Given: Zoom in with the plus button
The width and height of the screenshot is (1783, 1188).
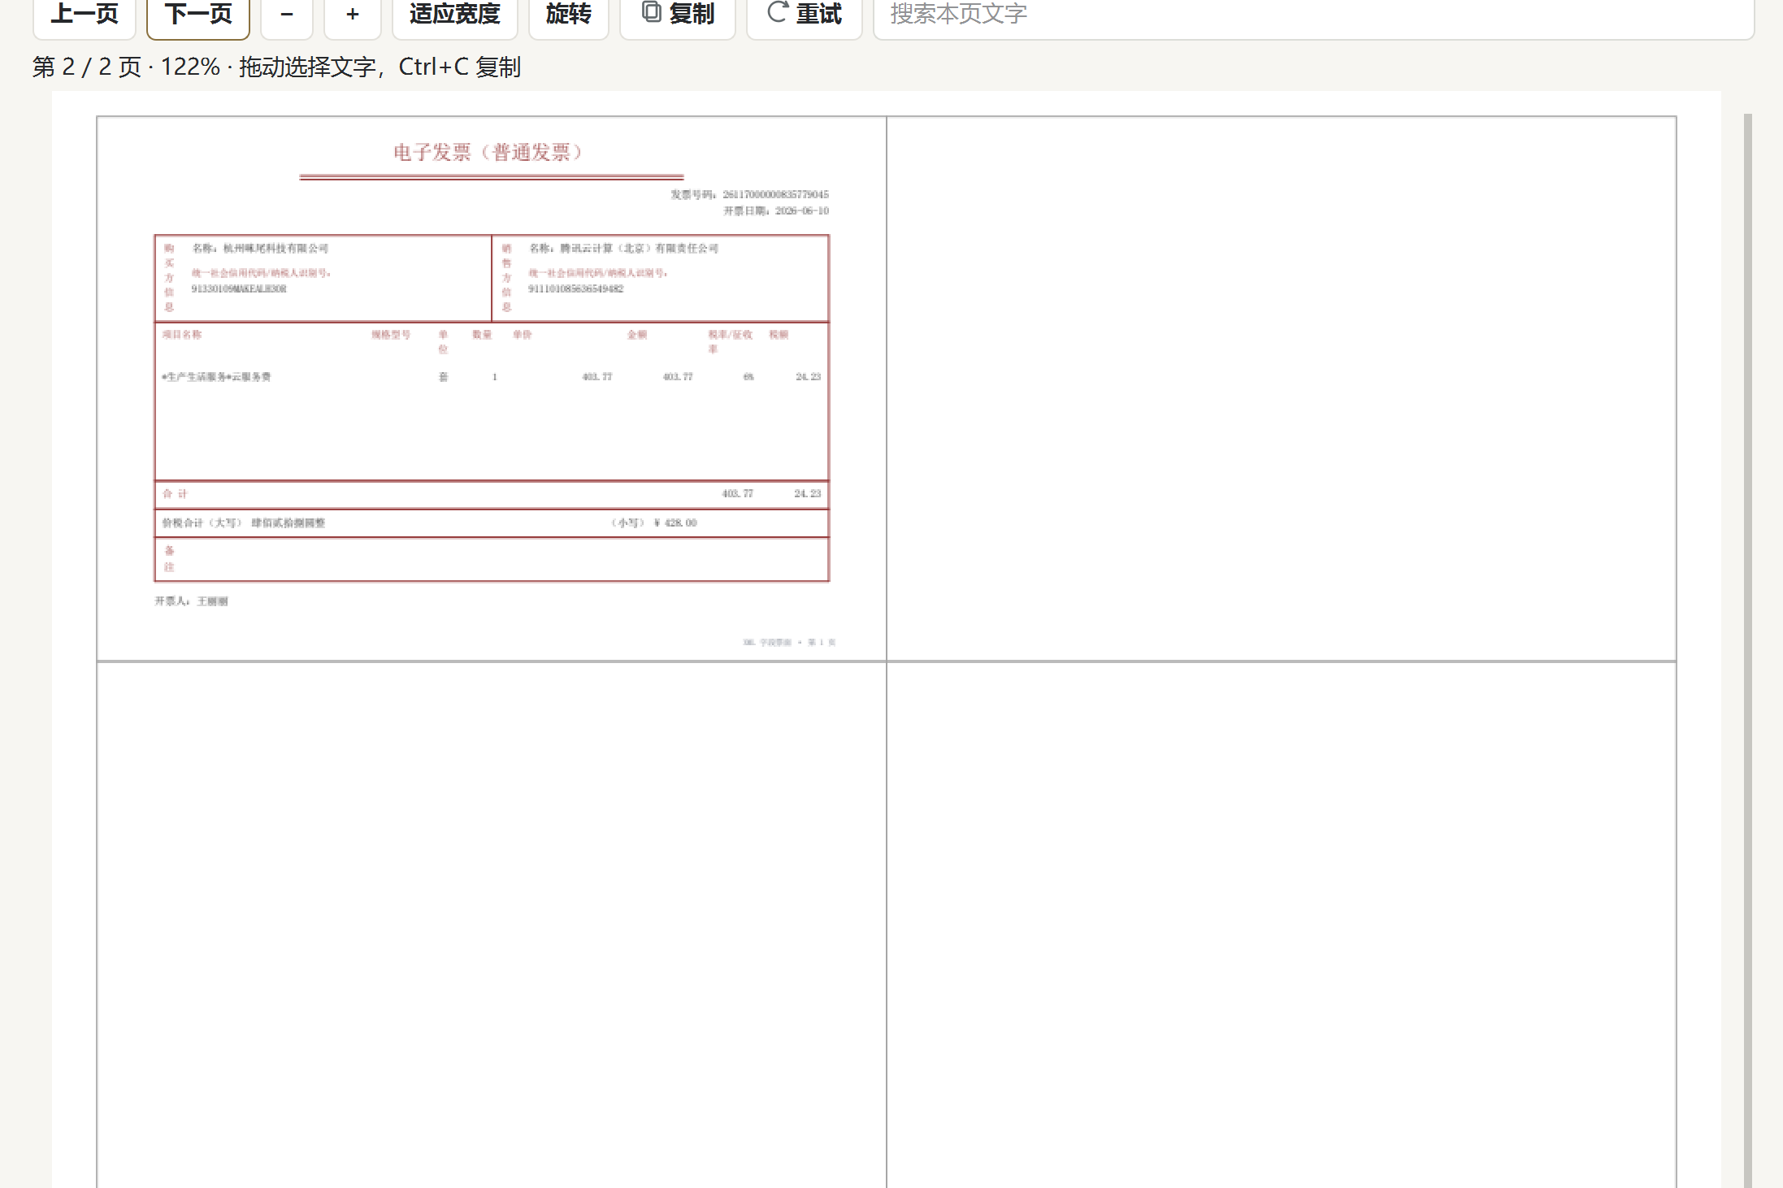Looking at the screenshot, I should (x=353, y=15).
